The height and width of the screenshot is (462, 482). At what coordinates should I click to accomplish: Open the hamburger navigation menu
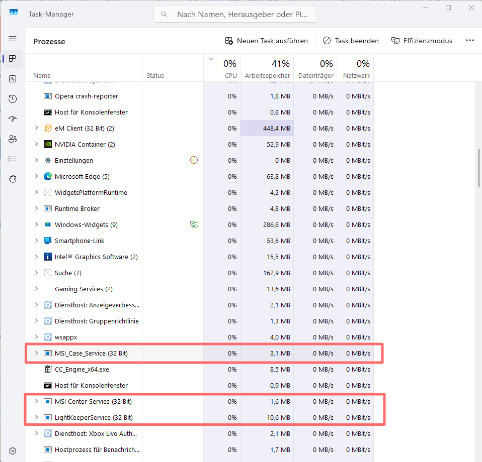(x=13, y=39)
